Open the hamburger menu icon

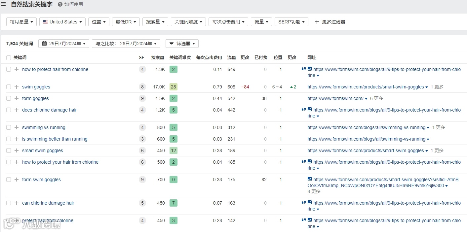click(3, 4)
